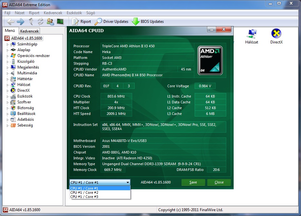Open the Fájl menu
This screenshot has height=216, width=301.
pos(7,13)
